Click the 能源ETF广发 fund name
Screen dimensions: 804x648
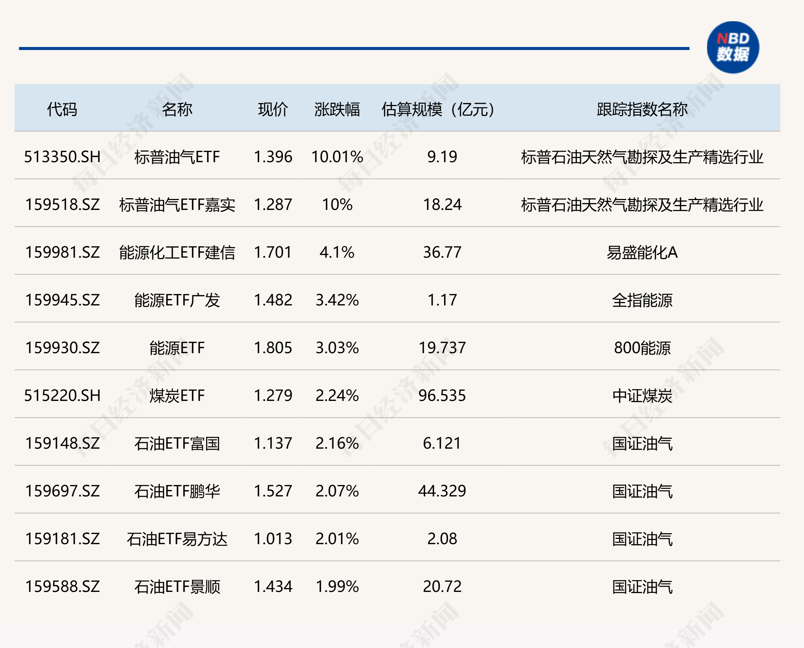coord(177,300)
